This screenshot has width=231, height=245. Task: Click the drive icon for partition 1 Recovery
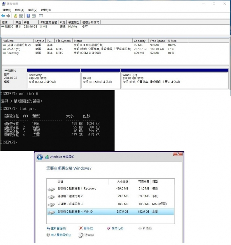(x=51, y=189)
